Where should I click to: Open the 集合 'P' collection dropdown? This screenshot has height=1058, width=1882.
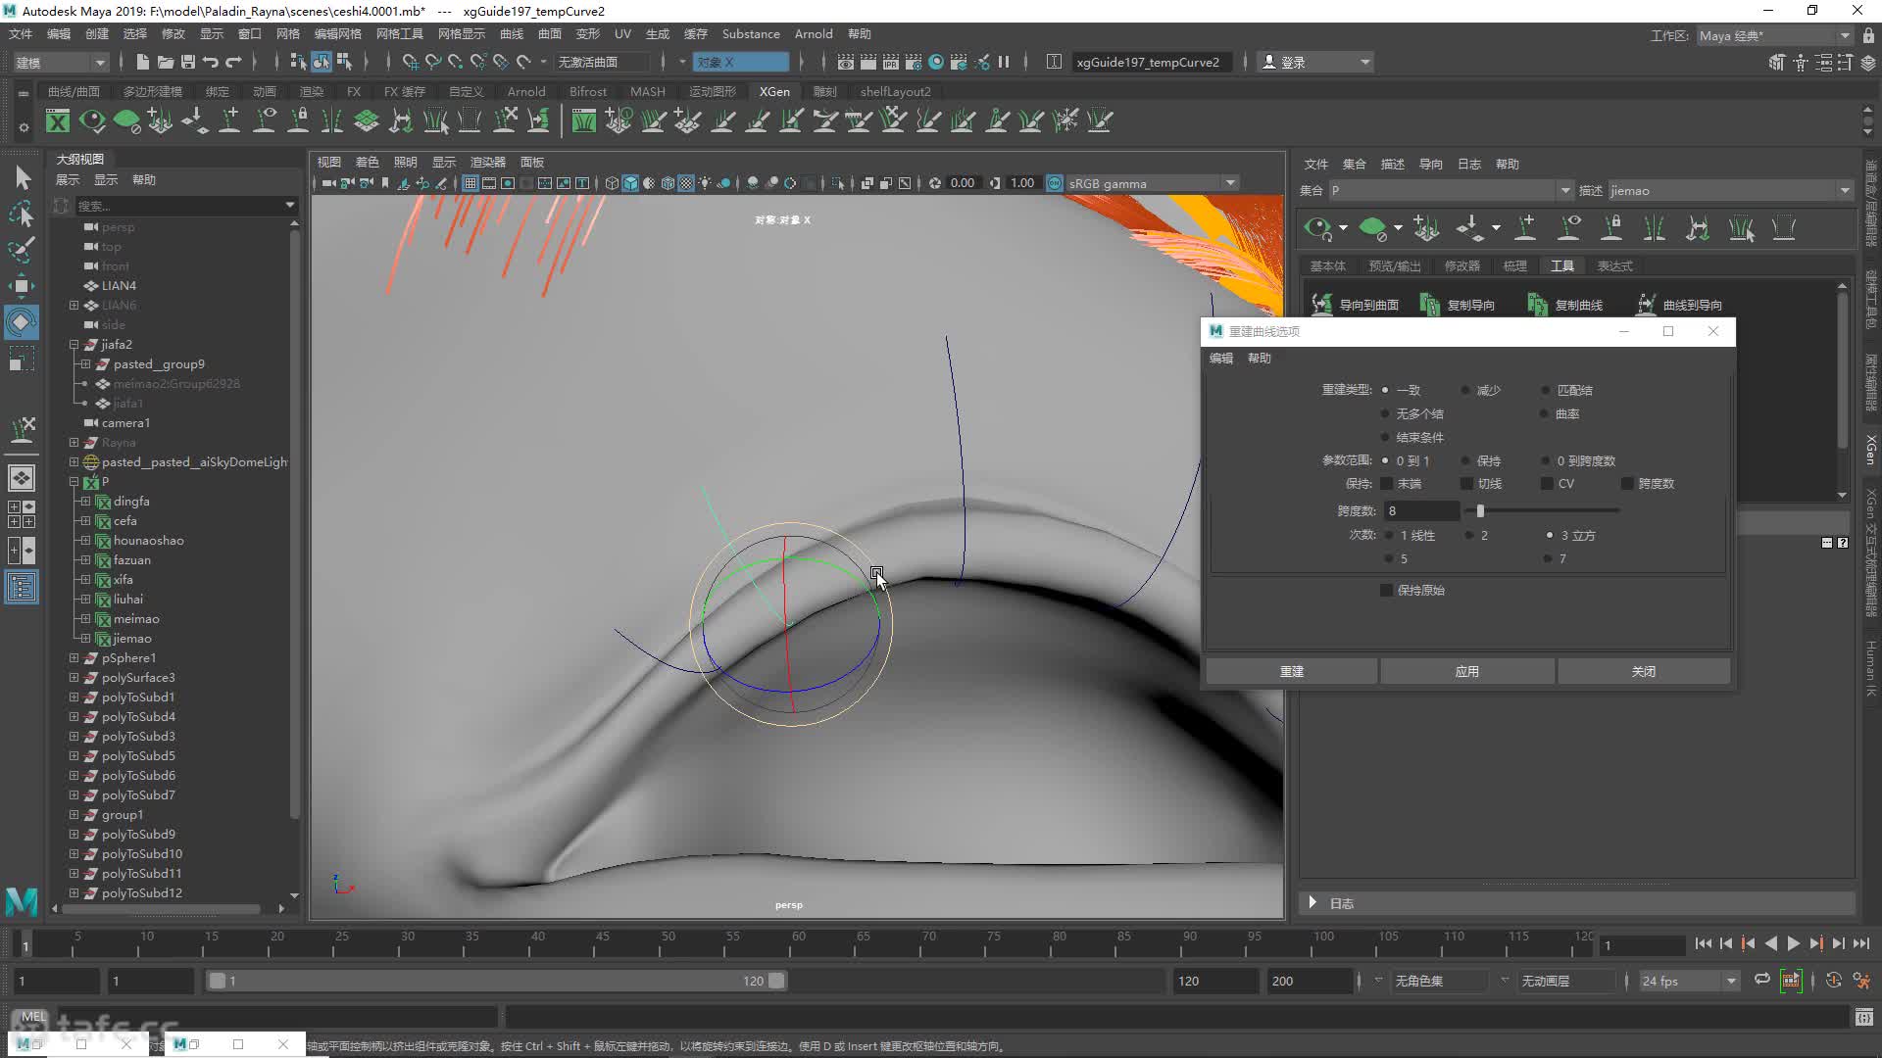(1450, 191)
